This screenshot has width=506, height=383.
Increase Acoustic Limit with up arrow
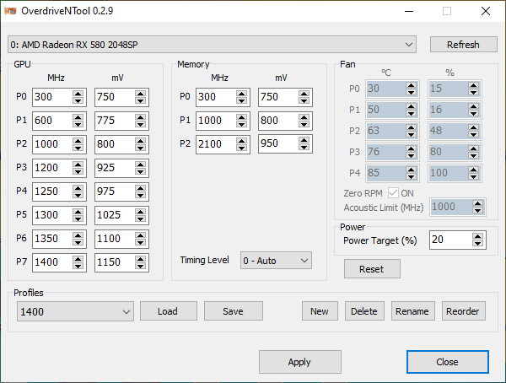click(x=477, y=203)
